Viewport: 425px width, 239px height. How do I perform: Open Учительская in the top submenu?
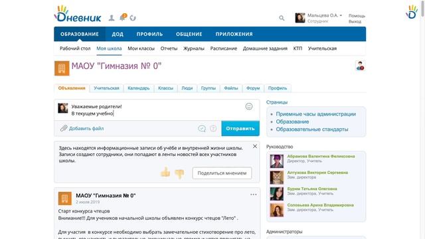pyautogui.click(x=322, y=48)
